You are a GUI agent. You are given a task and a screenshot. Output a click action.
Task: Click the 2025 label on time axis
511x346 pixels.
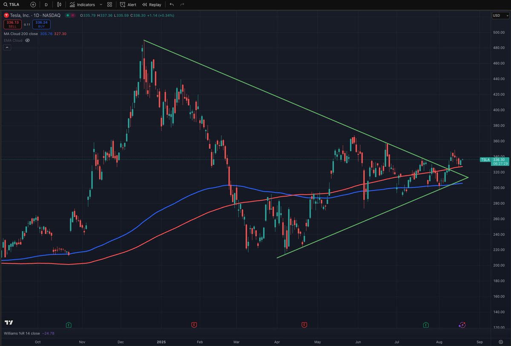161,342
